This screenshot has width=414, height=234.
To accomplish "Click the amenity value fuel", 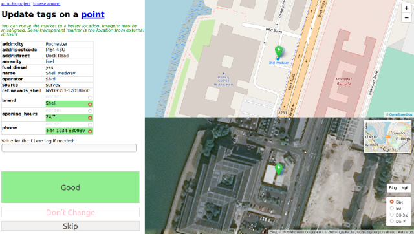I will point(50,61).
